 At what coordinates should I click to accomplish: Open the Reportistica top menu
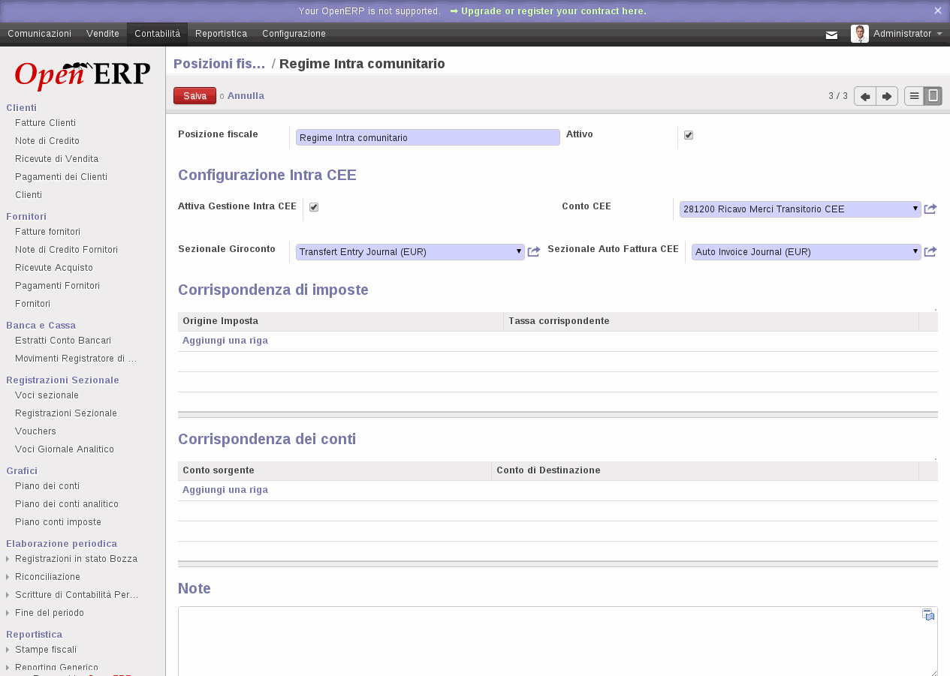pos(222,34)
